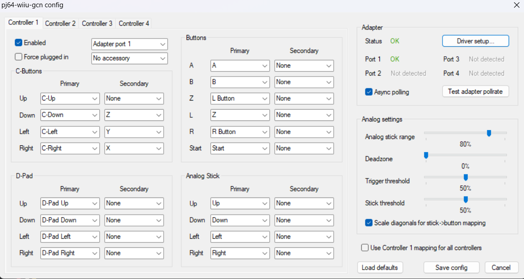This screenshot has width=524, height=279.
Task: Open the D-Pad Down secondary dropdown
Action: (134, 220)
